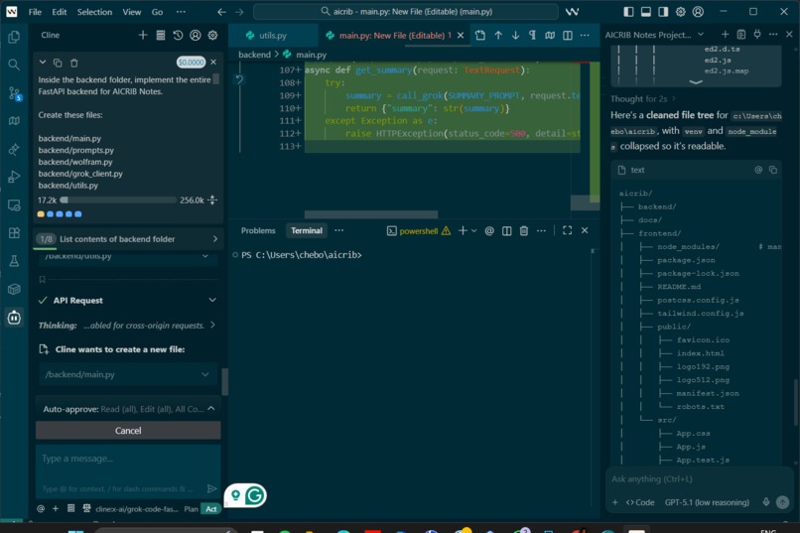This screenshot has height=533, width=800.
Task: Toggle primary side bar layout icon
Action: click(x=628, y=11)
